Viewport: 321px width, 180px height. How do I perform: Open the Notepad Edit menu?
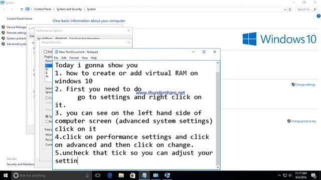pyautogui.click(x=64, y=58)
